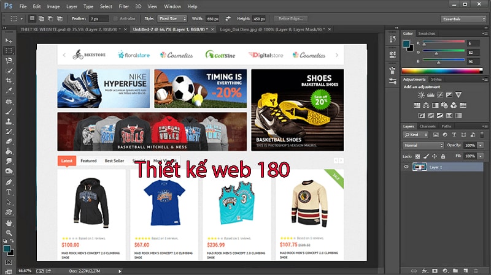Open the Layers panel flyout menu
491x275 pixels.
pyautogui.click(x=485, y=126)
